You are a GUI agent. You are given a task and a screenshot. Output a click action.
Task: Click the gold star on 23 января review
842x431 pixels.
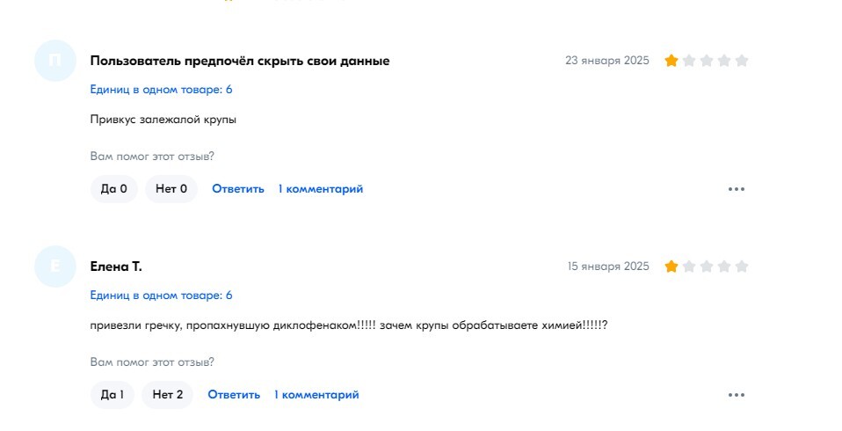671,61
